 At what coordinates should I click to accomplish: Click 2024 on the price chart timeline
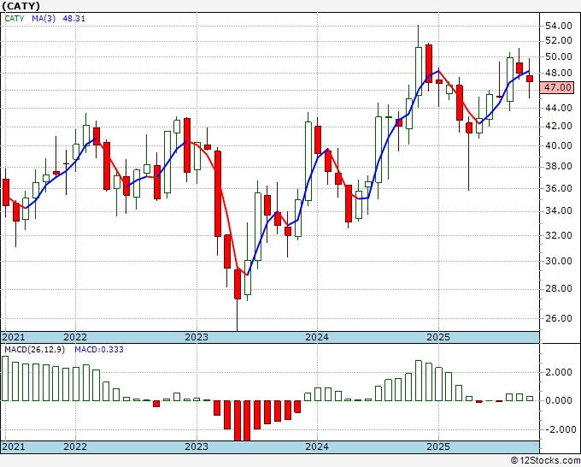tap(317, 337)
